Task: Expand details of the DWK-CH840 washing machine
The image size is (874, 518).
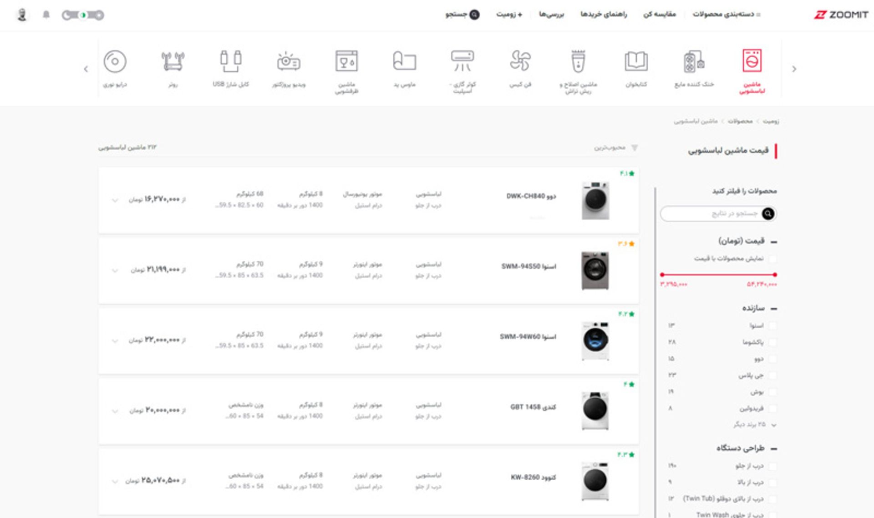Action: 115,200
